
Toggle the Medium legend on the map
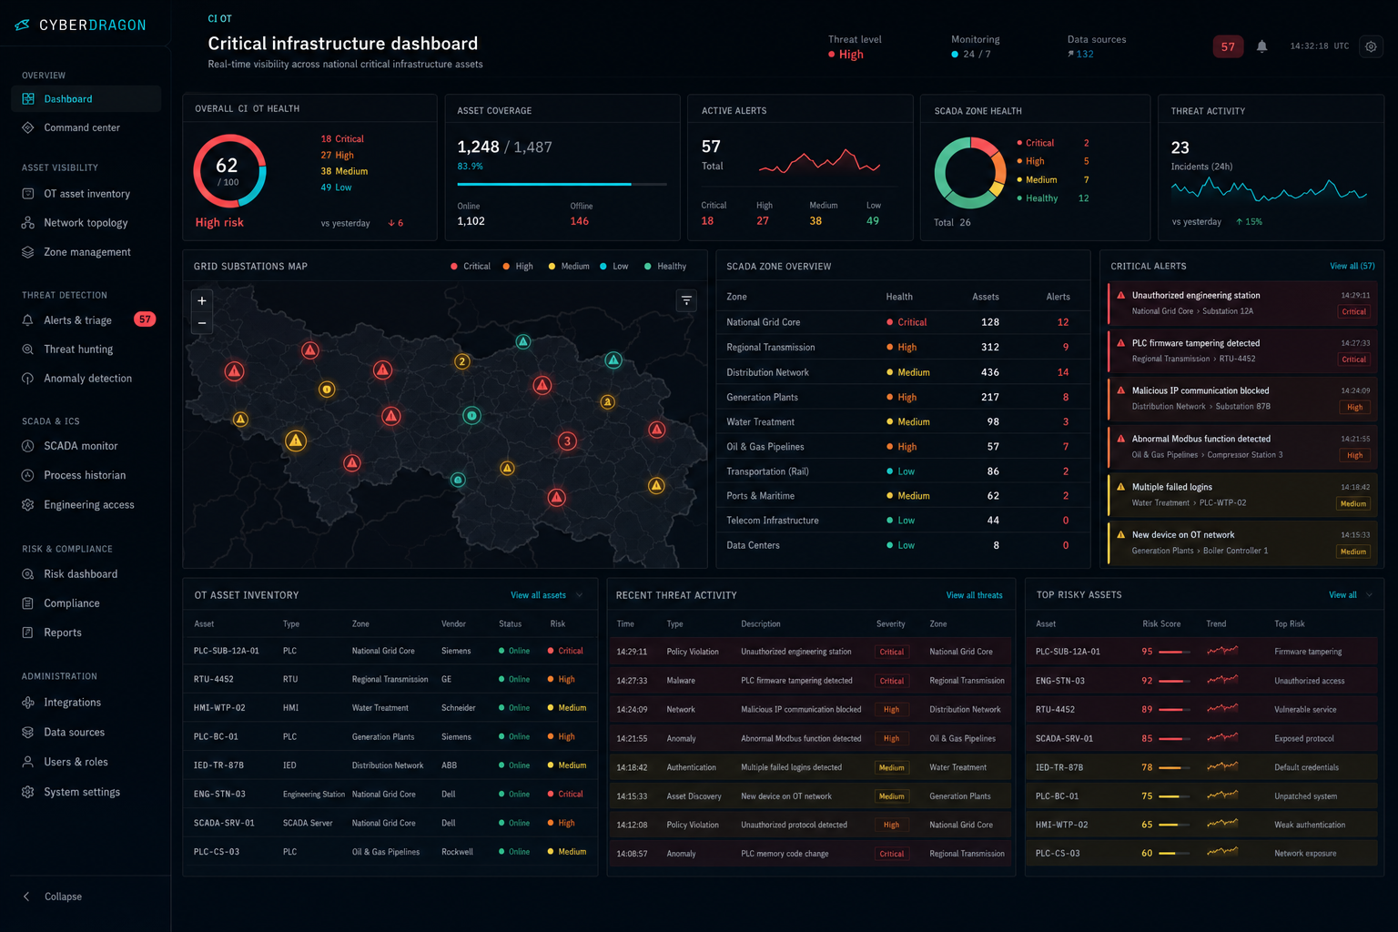tap(569, 267)
